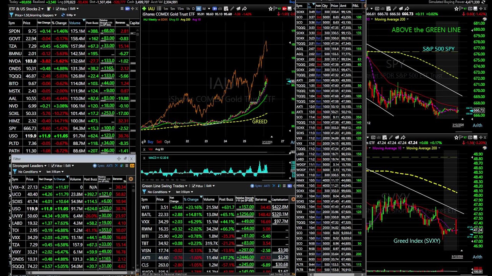The image size is (492, 276).
Task: Select the D daily timeframe on IAU chart
Action: click(193, 9)
